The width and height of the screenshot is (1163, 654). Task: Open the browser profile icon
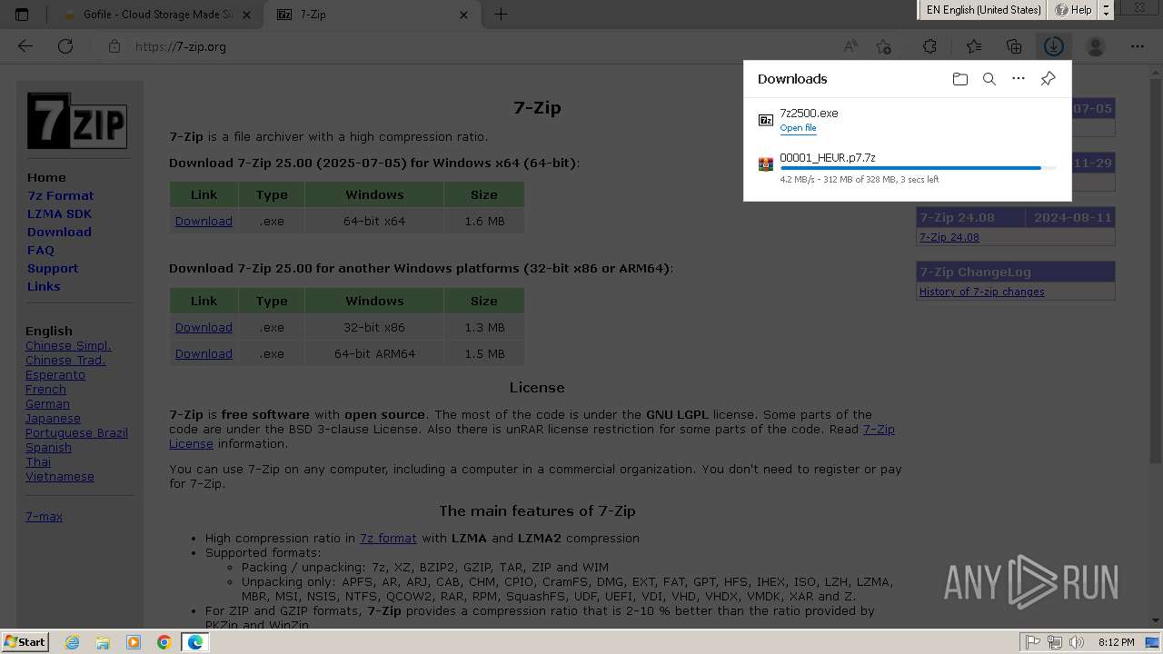coord(1096,46)
